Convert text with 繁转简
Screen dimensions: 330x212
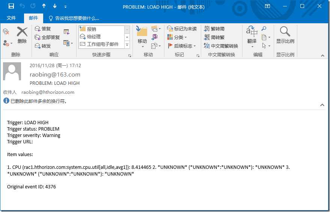[214, 29]
